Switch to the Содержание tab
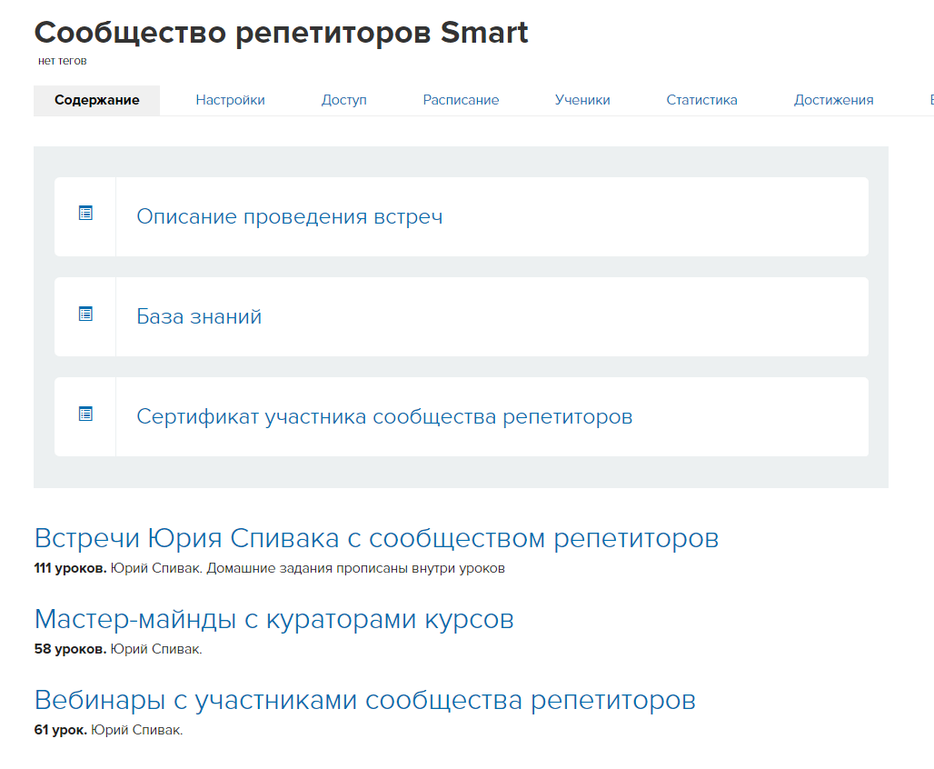934x769 pixels. pyautogui.click(x=96, y=100)
